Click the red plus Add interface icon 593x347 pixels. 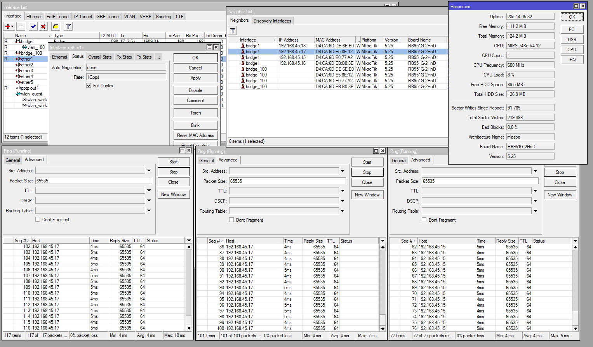tap(8, 26)
